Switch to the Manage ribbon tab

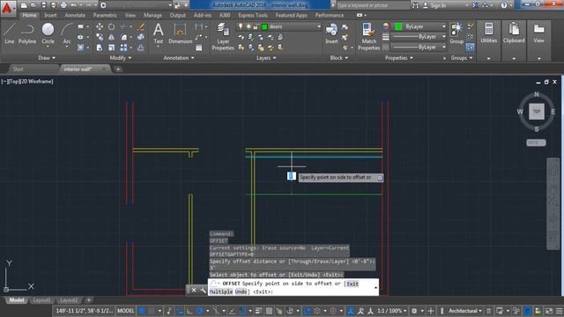pos(152,16)
